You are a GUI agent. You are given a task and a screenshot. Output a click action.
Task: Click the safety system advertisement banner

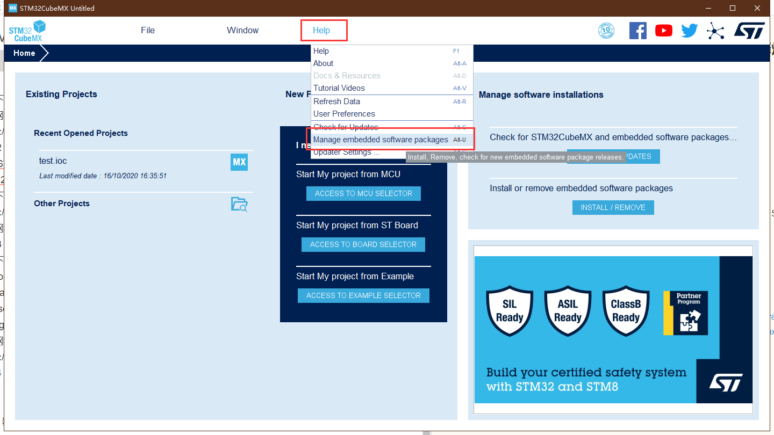pos(613,329)
